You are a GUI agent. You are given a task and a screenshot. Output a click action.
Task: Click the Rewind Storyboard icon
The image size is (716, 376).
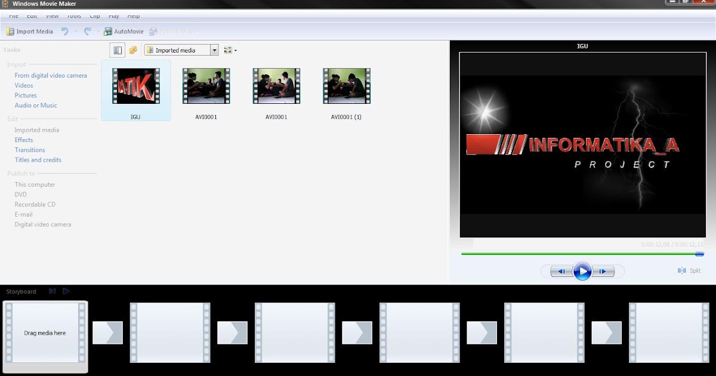click(53, 291)
